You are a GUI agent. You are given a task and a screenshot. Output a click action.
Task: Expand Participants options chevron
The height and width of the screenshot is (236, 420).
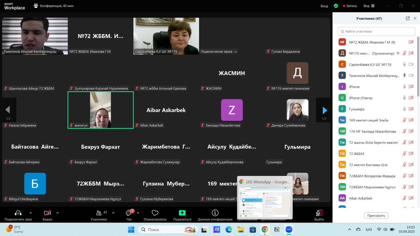(x=113, y=213)
